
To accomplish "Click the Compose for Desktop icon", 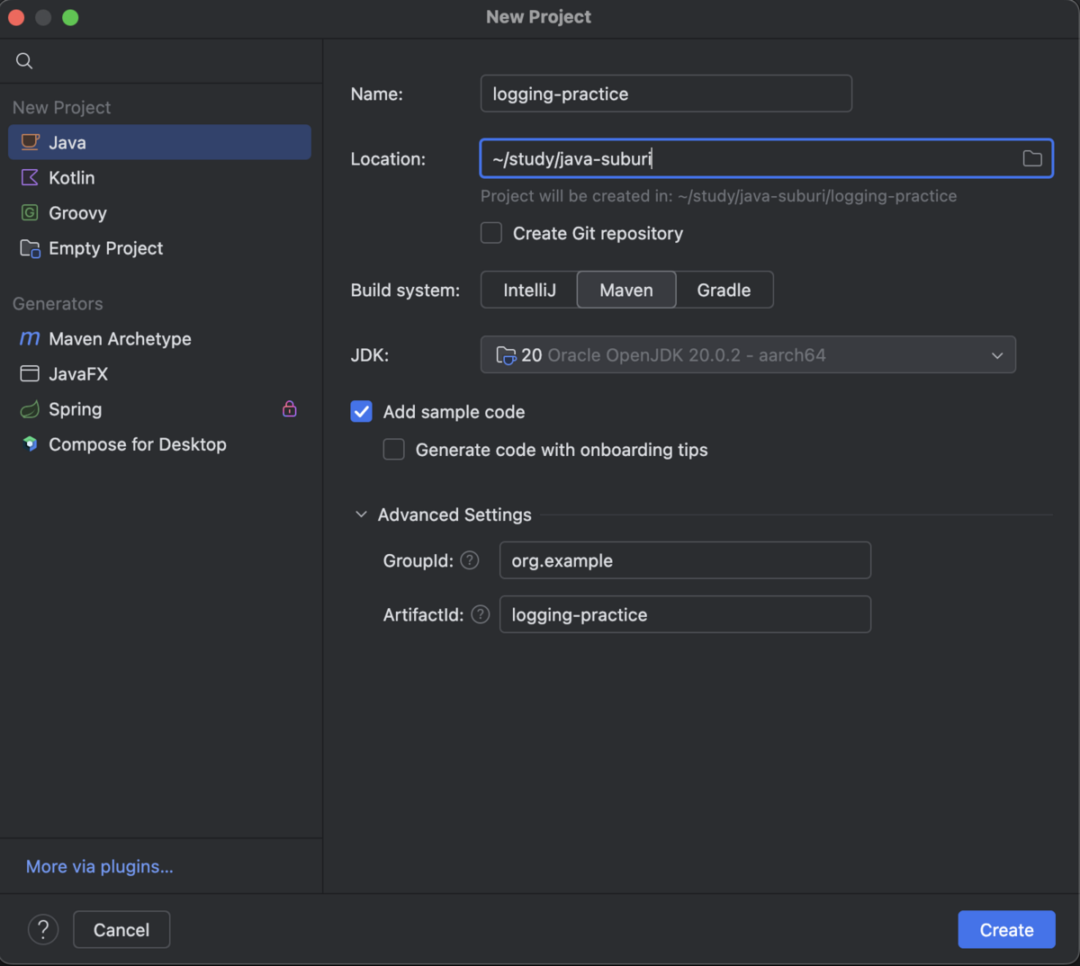I will pos(30,444).
